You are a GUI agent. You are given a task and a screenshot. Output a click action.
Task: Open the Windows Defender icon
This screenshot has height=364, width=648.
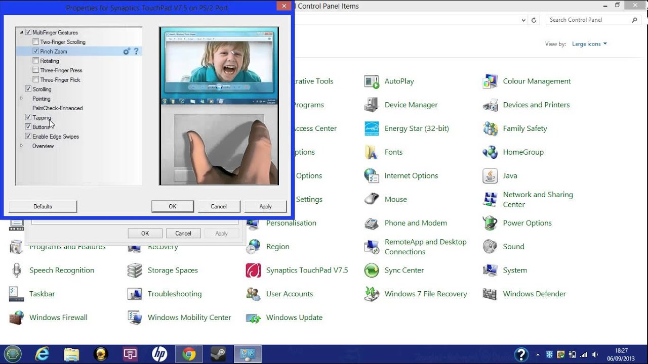(x=490, y=294)
